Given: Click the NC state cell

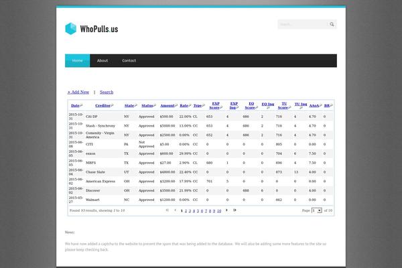Looking at the screenshot, I should coord(127,200).
